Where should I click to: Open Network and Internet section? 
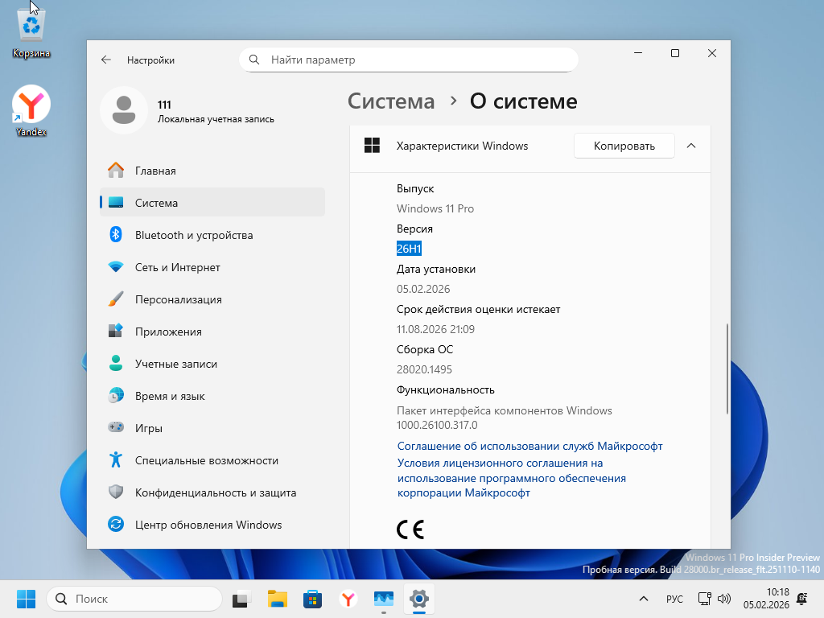[177, 267]
